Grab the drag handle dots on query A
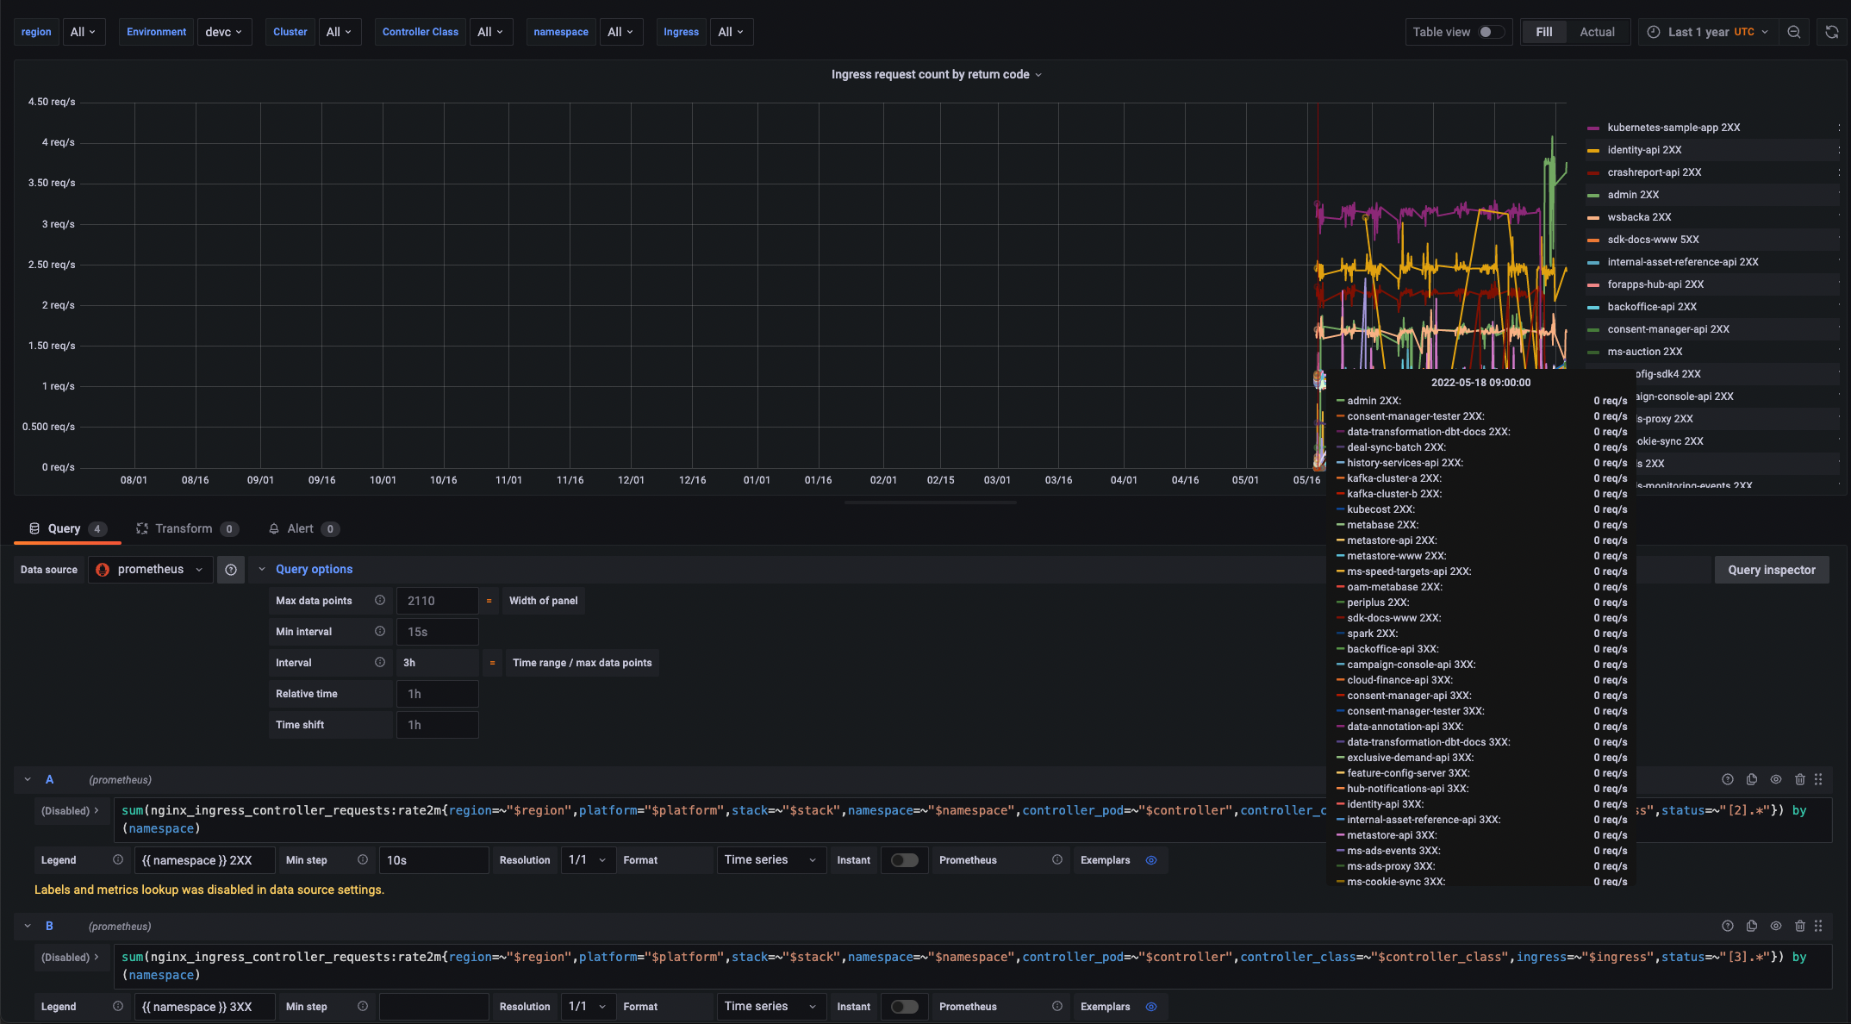This screenshot has height=1024, width=1851. tap(1818, 779)
